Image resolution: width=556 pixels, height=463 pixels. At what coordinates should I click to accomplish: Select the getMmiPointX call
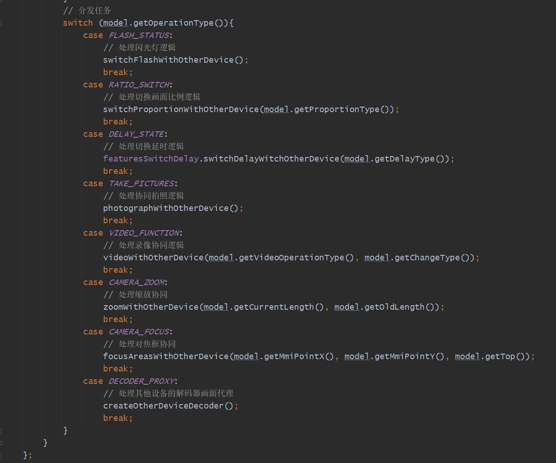[294, 356]
